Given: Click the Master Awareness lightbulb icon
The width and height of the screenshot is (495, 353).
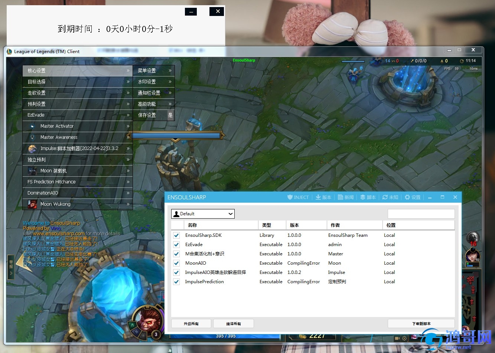Looking at the screenshot, I should click(32, 137).
